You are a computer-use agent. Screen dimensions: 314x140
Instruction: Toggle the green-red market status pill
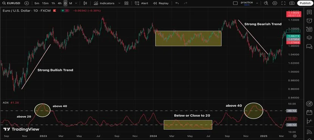(65, 11)
